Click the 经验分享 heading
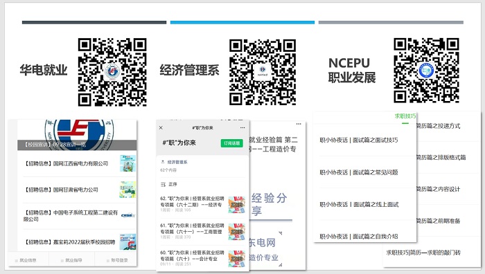Viewport: 485px width, 274px height. coord(269,204)
